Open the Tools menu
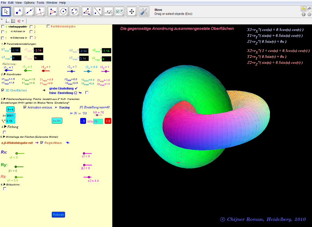Screen dimensions: 312x227 (x=40, y=2)
